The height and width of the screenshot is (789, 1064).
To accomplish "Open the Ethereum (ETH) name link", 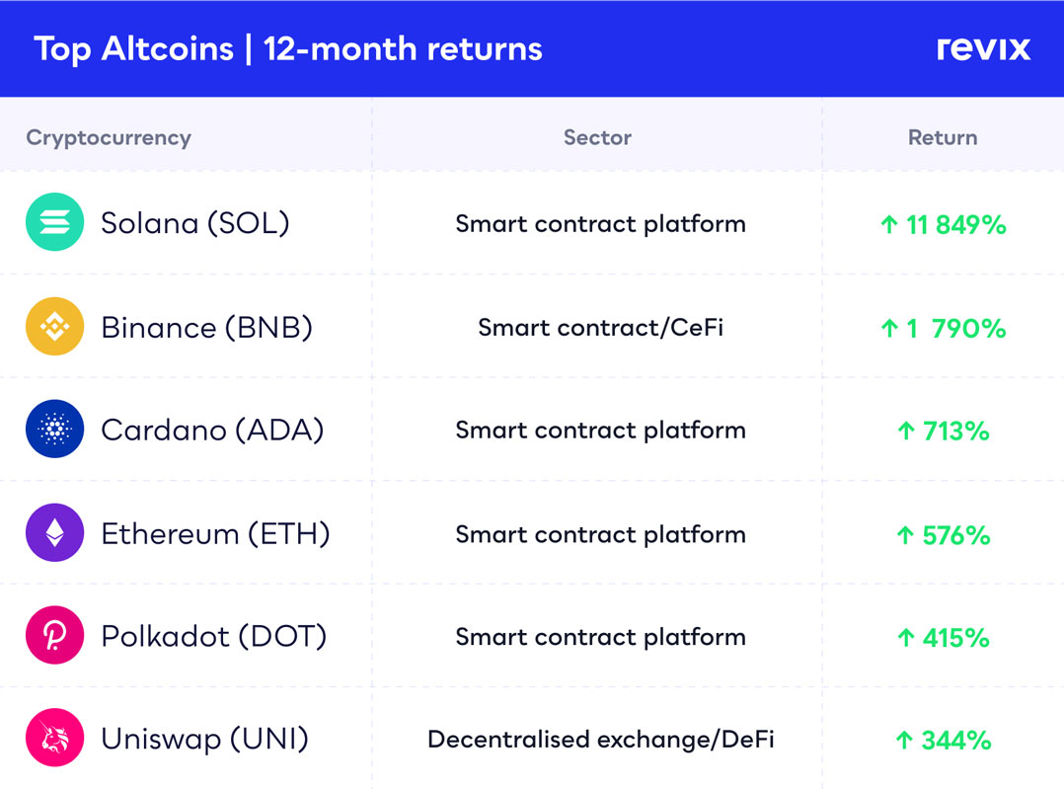I will coord(215,534).
